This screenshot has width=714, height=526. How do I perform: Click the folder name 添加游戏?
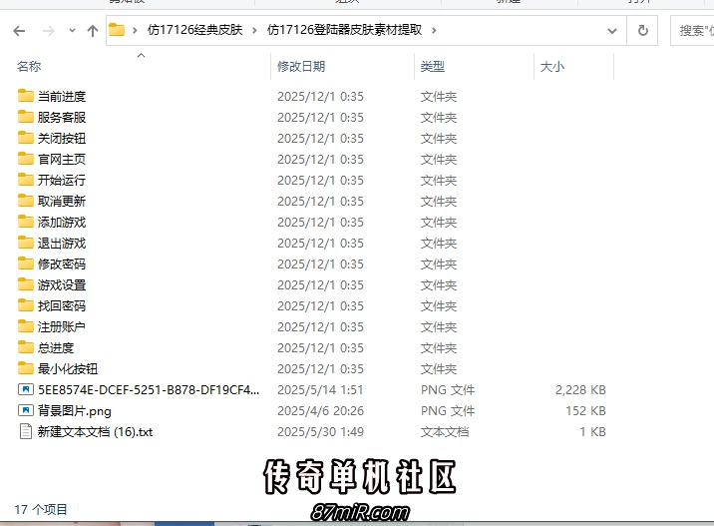(x=62, y=222)
